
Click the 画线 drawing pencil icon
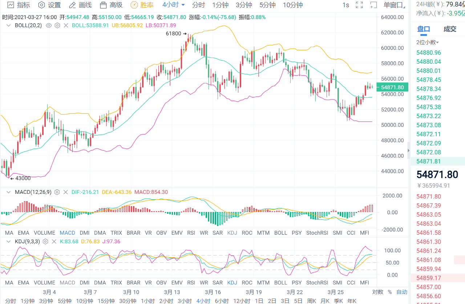point(73,5)
